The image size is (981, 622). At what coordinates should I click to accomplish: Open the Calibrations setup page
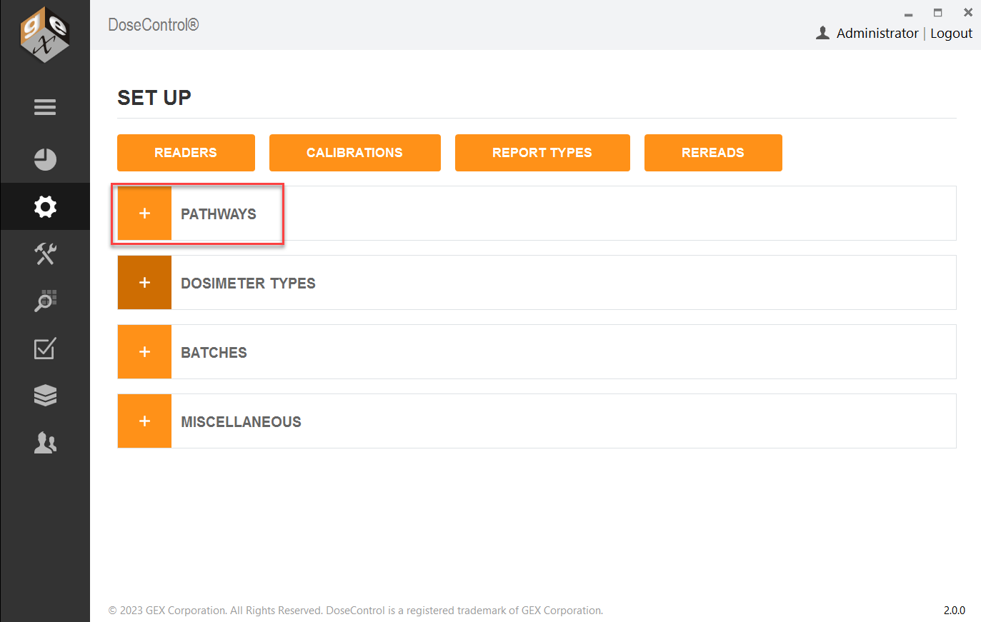click(x=355, y=153)
